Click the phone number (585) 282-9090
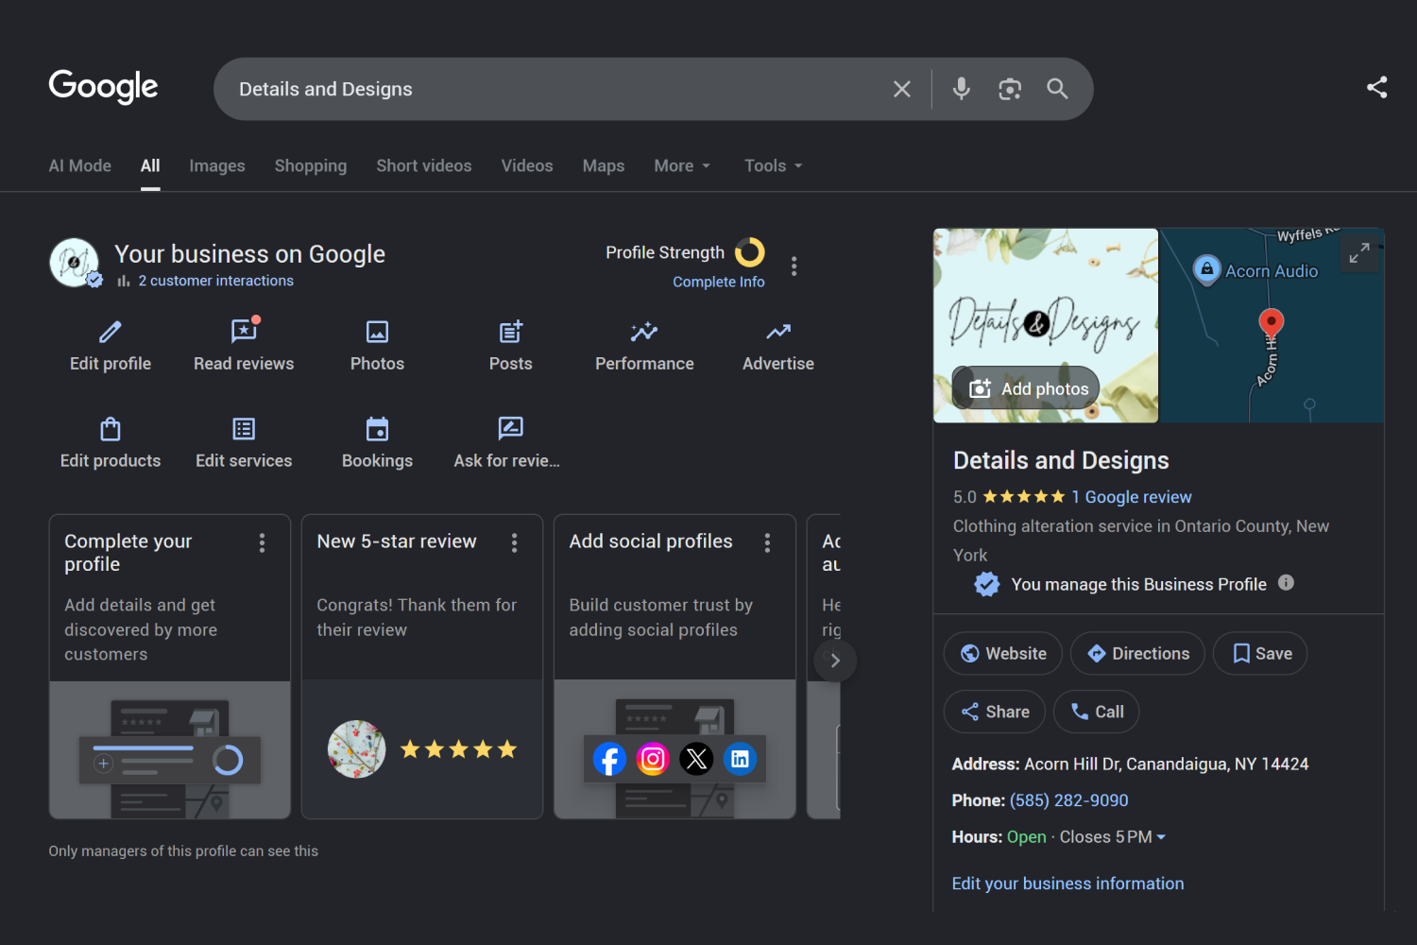Image resolution: width=1417 pixels, height=945 pixels. pyautogui.click(x=1068, y=800)
